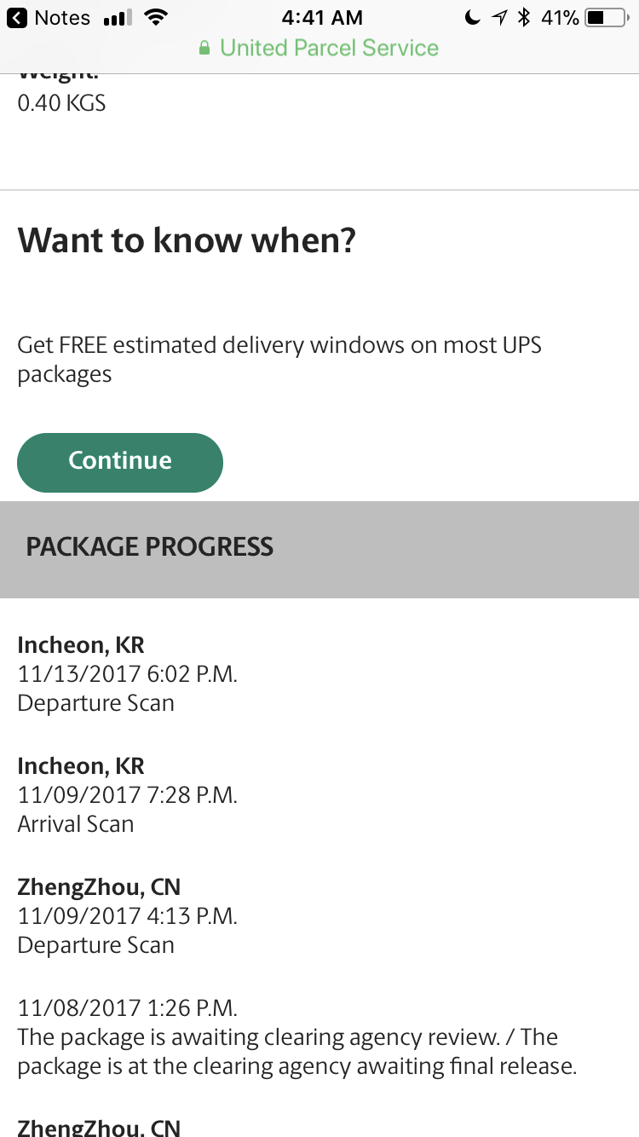Tap the back chevron to Notes
The width and height of the screenshot is (639, 1137).
(x=17, y=18)
